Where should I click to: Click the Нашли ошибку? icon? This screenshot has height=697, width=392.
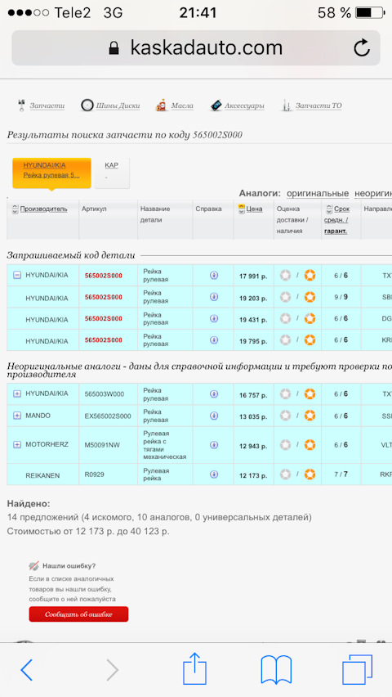click(x=33, y=566)
